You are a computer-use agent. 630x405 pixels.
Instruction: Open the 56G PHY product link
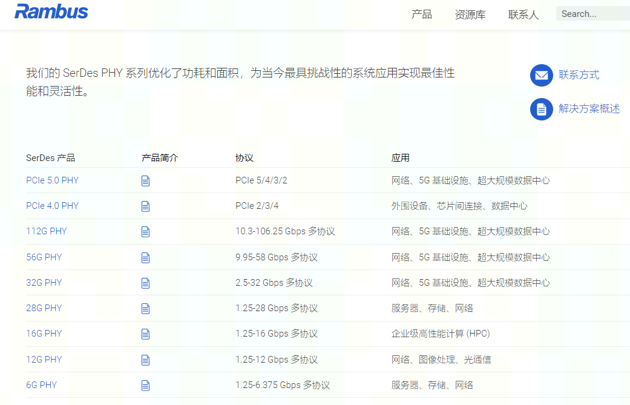pyautogui.click(x=44, y=257)
